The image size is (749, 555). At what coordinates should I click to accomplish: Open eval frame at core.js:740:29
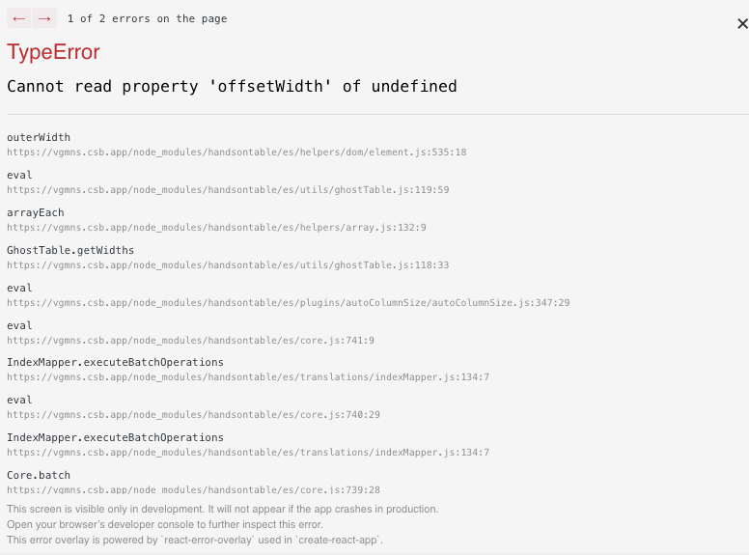(x=193, y=415)
